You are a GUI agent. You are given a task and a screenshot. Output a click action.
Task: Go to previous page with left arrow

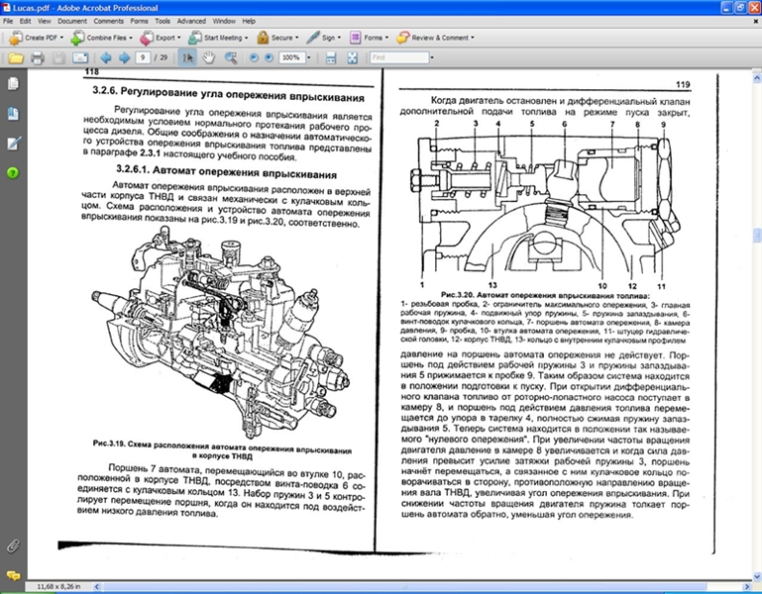pyautogui.click(x=104, y=58)
